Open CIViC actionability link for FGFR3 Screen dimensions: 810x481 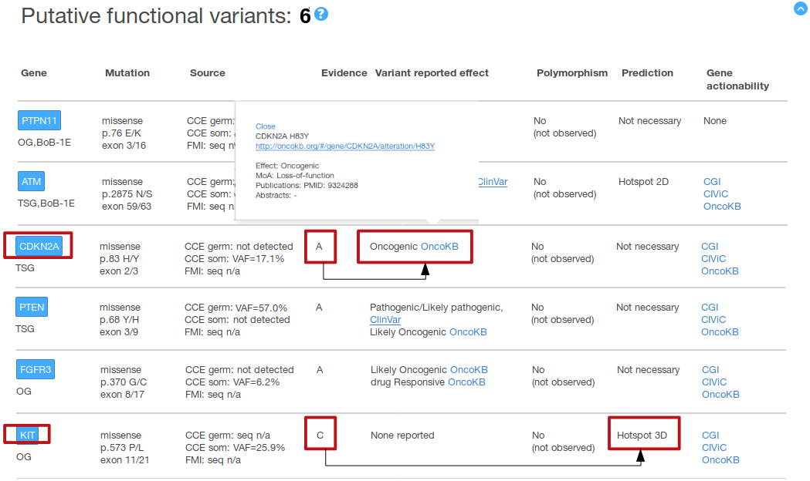click(x=714, y=382)
